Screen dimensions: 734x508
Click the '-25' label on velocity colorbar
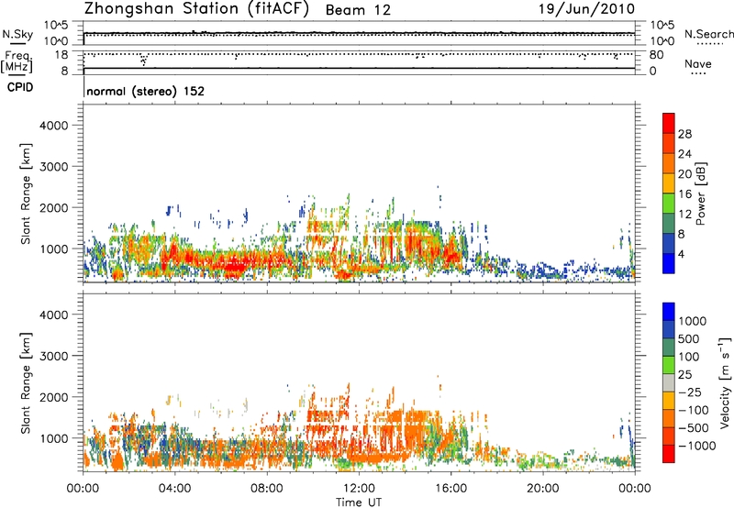[689, 392]
